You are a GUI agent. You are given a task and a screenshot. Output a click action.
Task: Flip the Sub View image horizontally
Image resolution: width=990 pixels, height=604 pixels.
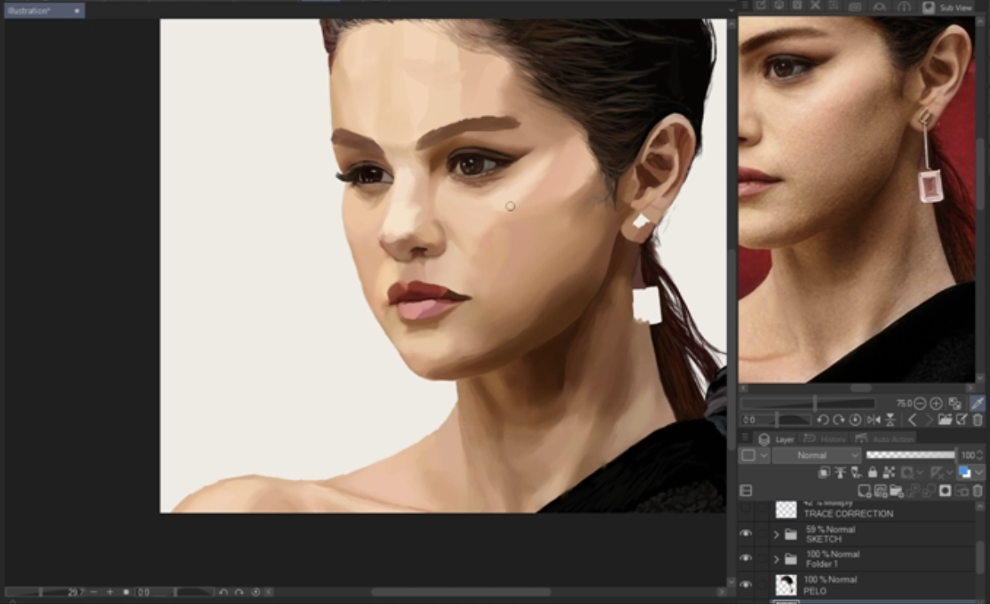pyautogui.click(x=873, y=420)
